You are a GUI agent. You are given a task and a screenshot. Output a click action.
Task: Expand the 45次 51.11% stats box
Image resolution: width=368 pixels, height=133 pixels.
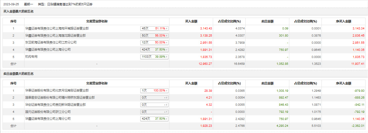pyautogui.click(x=154, y=28)
